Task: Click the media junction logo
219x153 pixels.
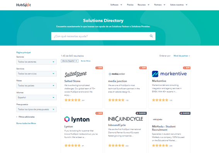Action: point(117,74)
